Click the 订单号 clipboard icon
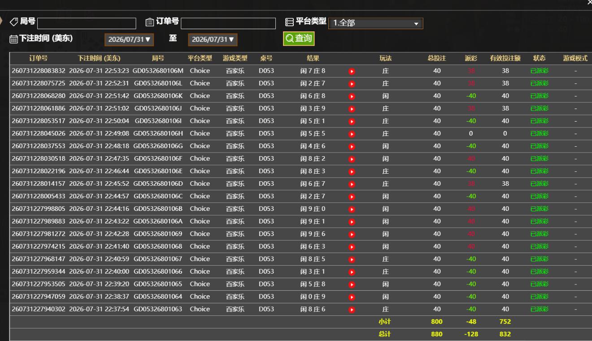This screenshot has width=592, height=341. coord(149,22)
